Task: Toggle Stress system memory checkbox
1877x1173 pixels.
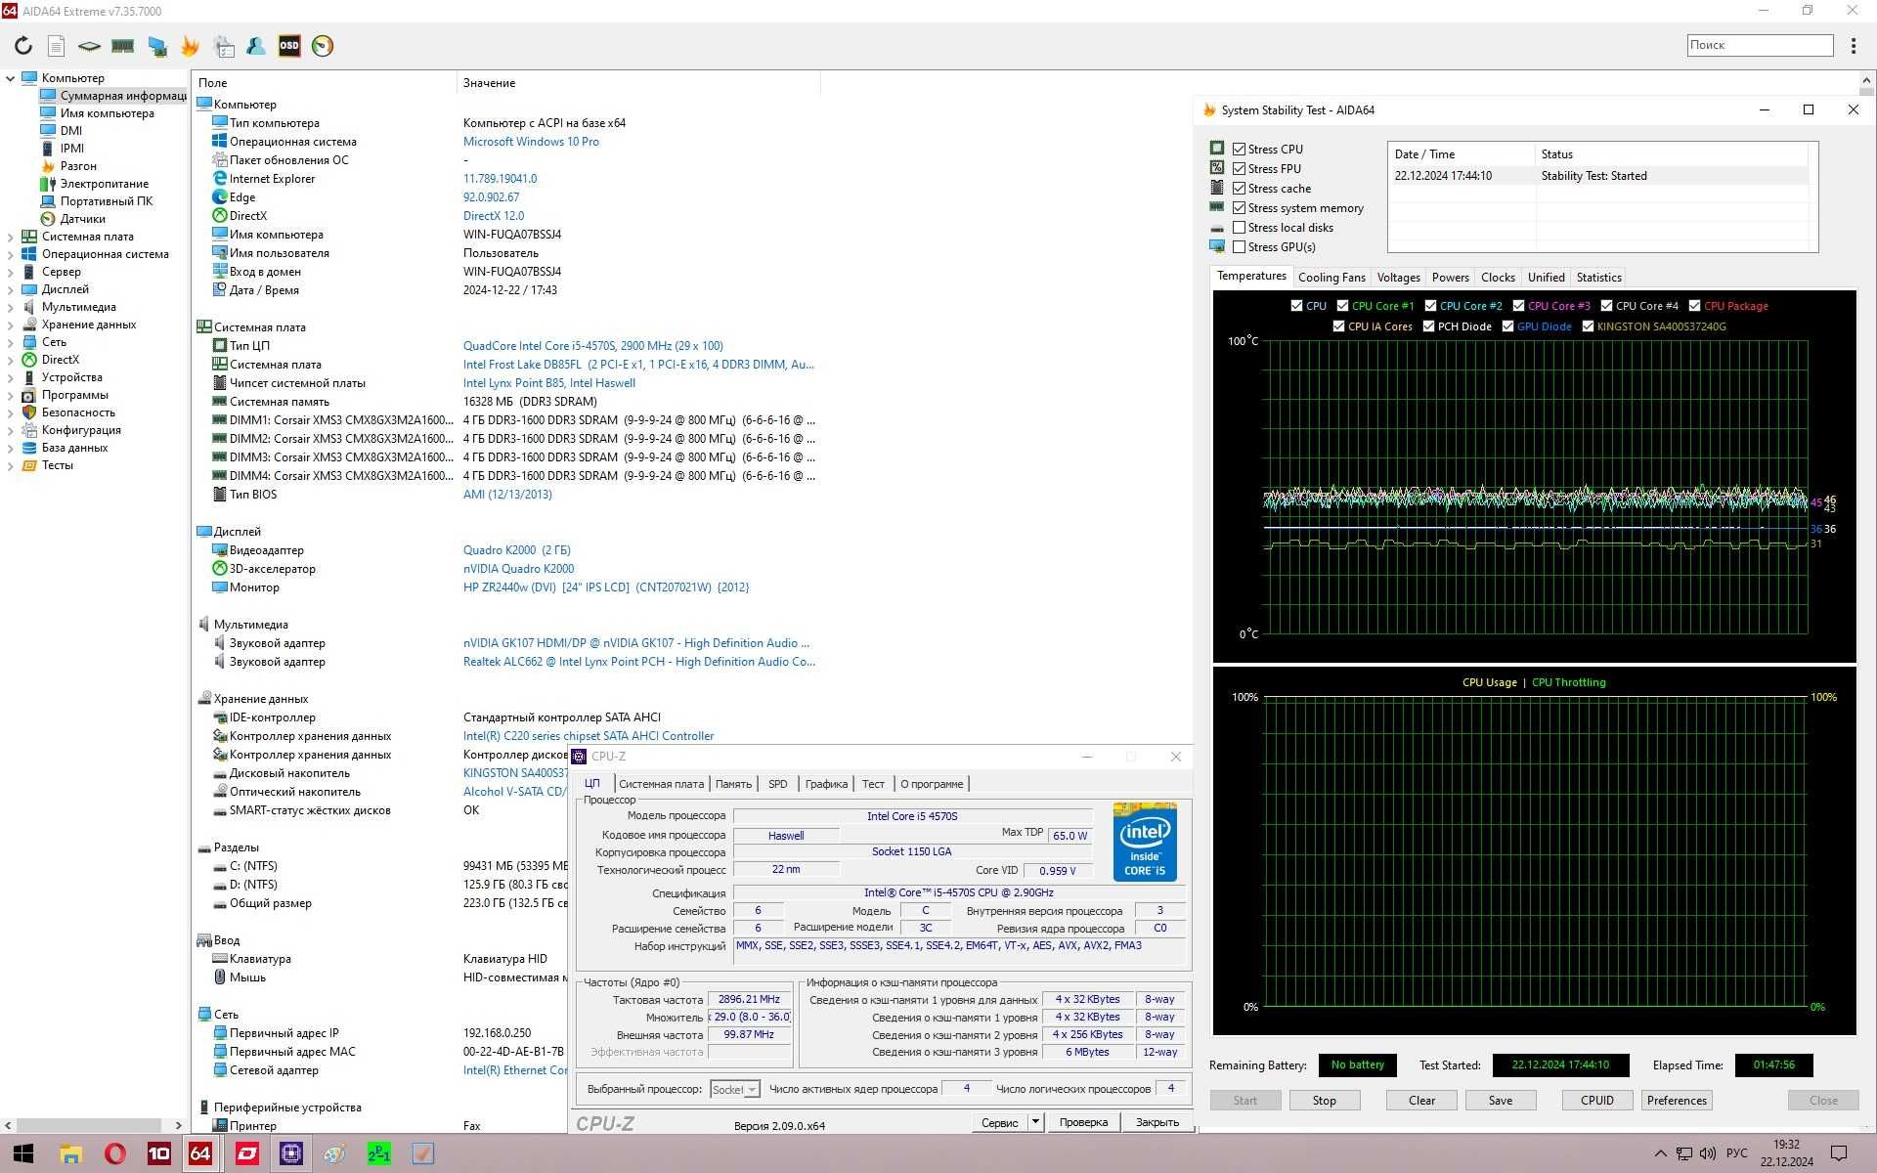Action: [x=1239, y=207]
